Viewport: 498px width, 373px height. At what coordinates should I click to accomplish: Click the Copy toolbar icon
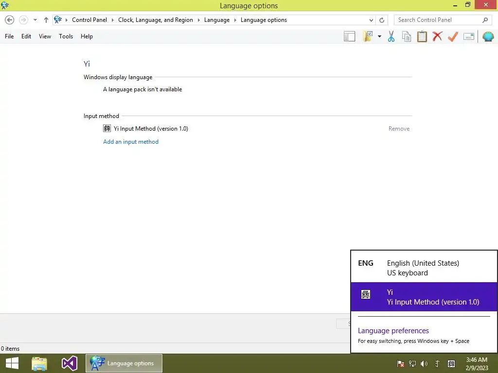click(407, 36)
